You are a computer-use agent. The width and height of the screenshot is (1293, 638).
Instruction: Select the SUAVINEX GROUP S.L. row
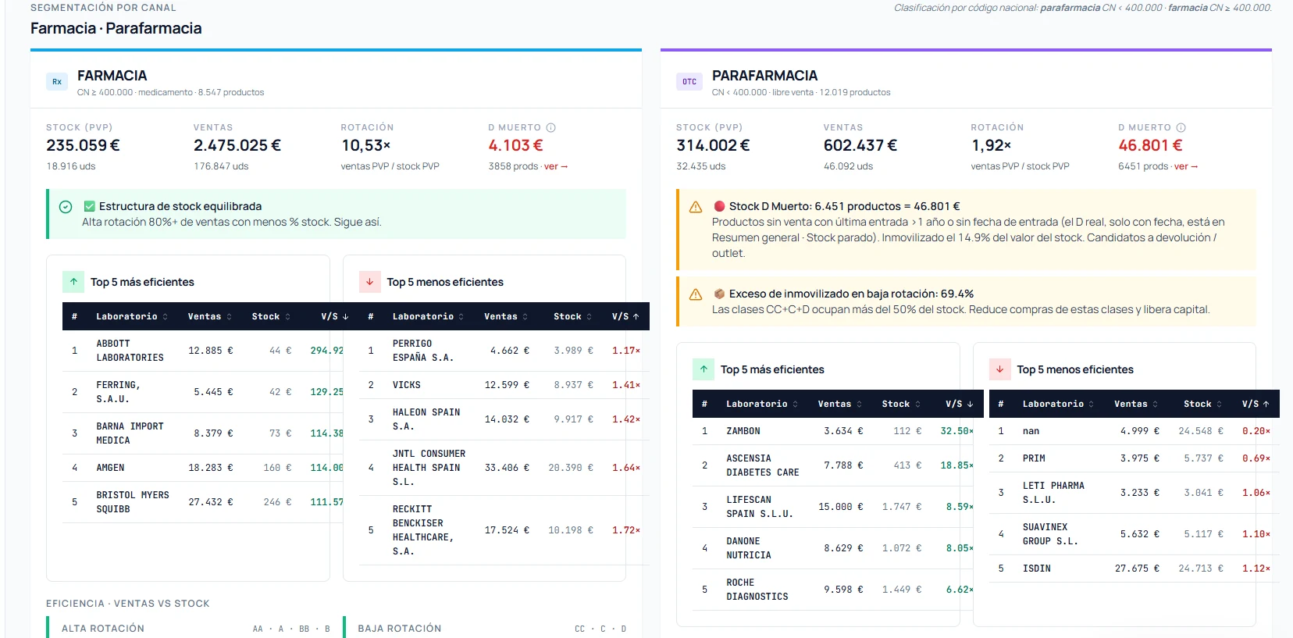click(1134, 534)
